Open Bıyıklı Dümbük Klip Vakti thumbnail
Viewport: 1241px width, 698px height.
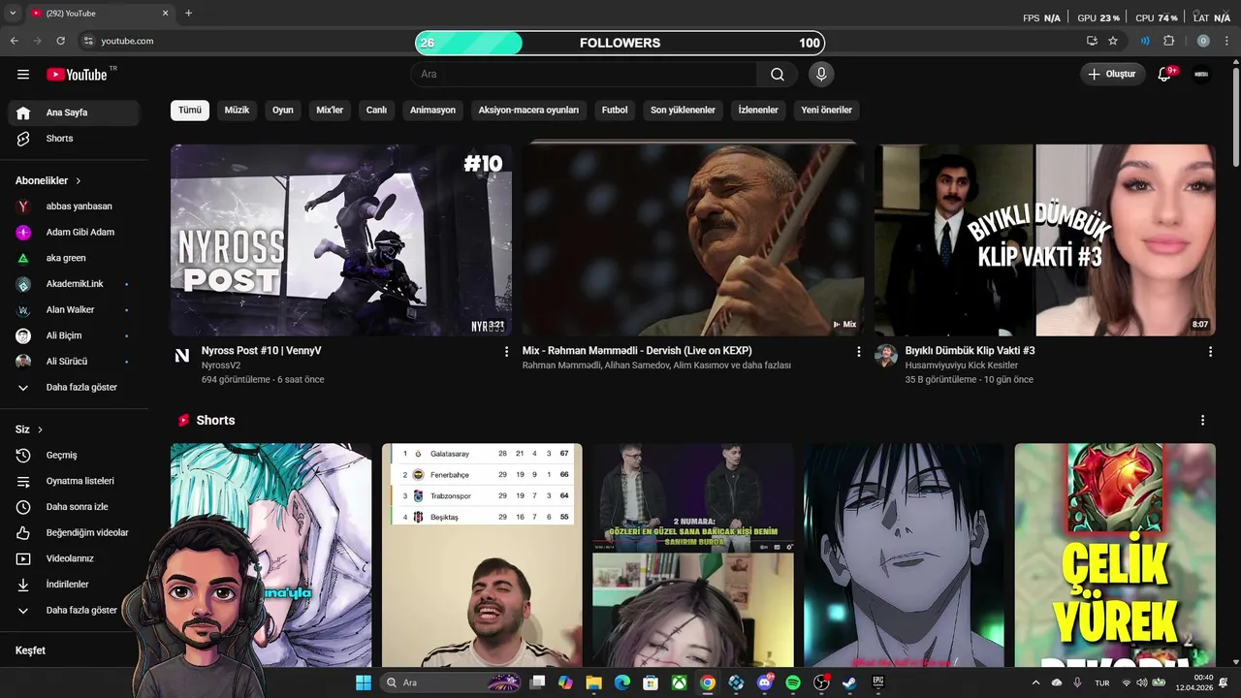point(1045,239)
